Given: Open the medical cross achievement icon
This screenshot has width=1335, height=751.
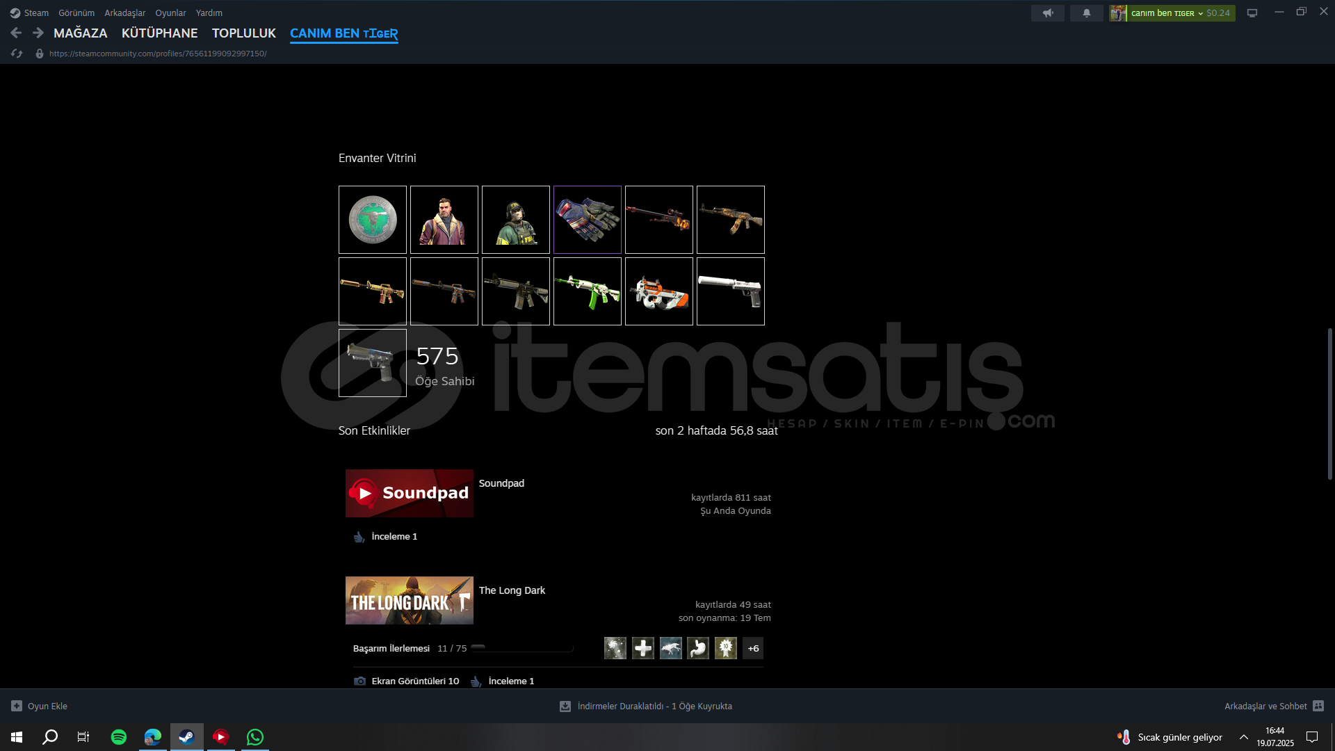Looking at the screenshot, I should [643, 648].
